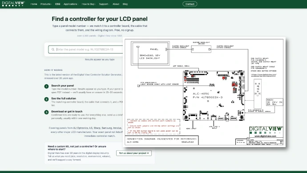Expand the Products dropdown menu
Viewport: 307px width, 173px height.
(x=46, y=4)
